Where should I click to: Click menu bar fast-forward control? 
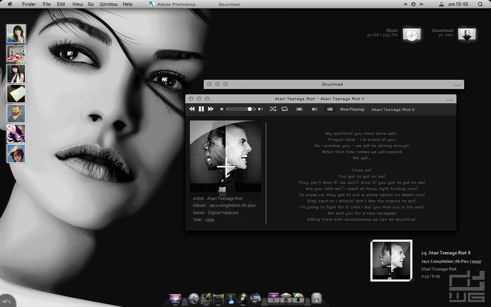(x=422, y=4)
